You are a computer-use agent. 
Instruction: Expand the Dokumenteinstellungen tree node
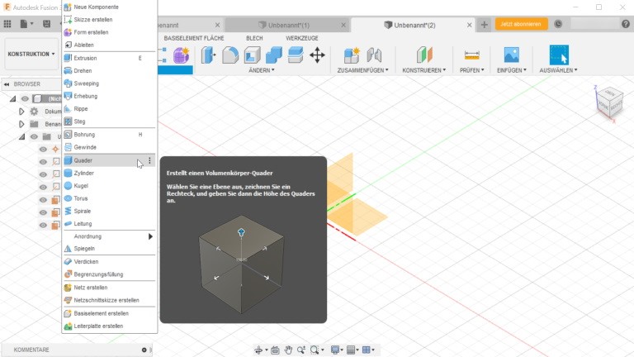click(x=22, y=111)
